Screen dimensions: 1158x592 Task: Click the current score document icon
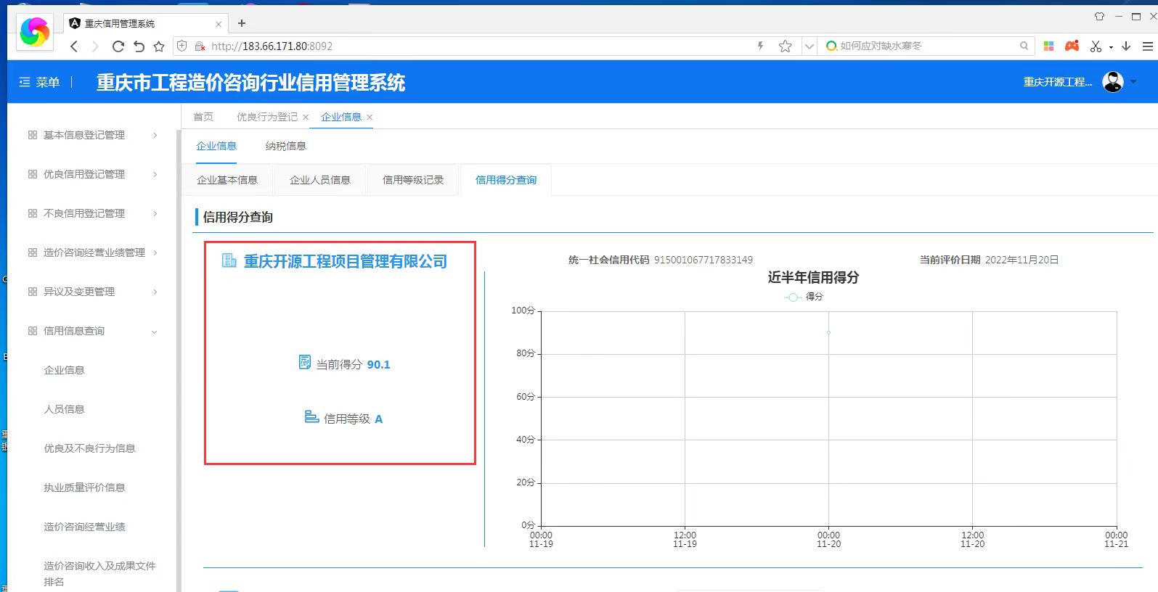tap(305, 362)
